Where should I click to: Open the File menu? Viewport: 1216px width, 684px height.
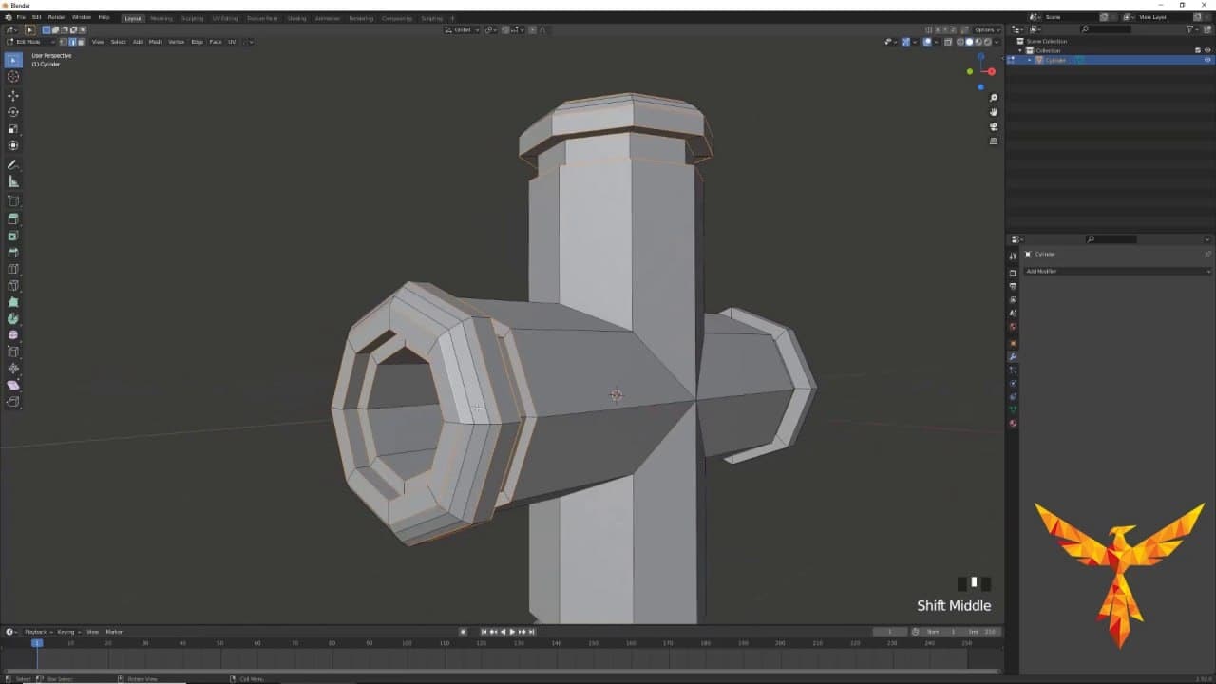tap(21, 17)
